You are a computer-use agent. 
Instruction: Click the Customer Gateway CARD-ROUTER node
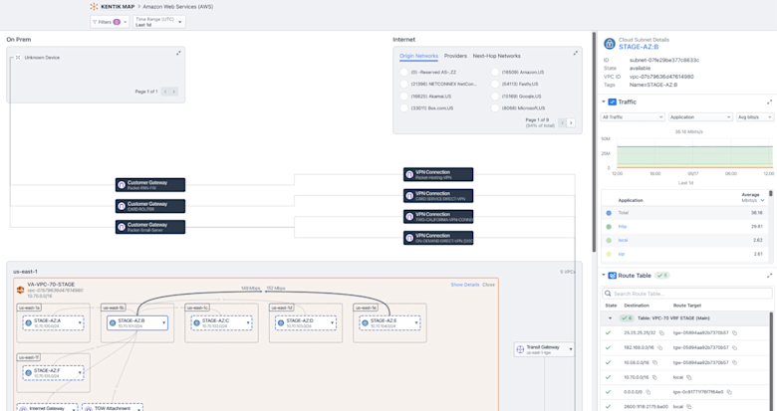[x=150, y=206]
